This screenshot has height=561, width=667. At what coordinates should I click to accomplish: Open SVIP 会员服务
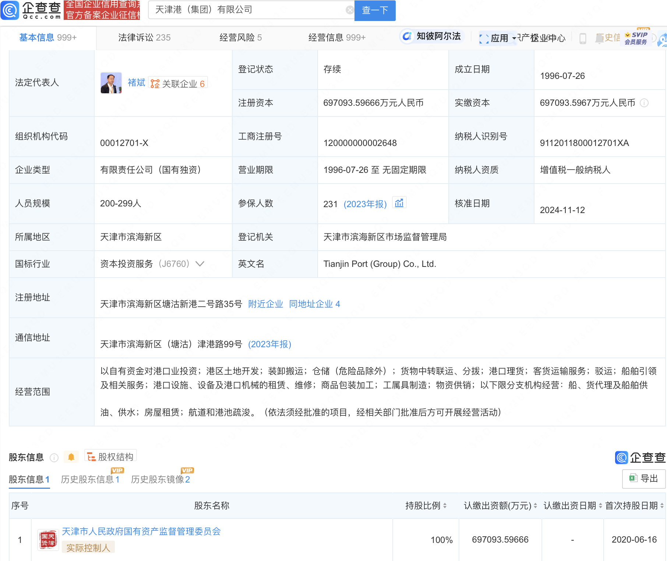click(x=636, y=38)
